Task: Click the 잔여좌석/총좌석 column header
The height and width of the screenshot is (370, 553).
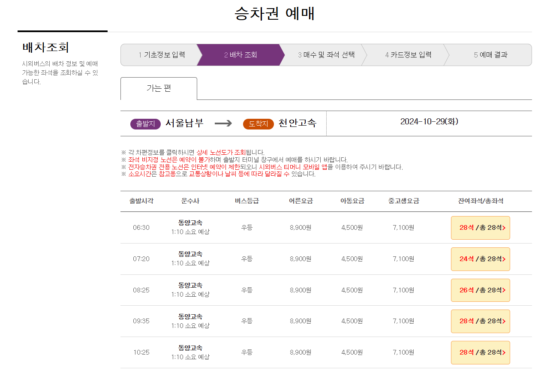Action: pos(481,201)
